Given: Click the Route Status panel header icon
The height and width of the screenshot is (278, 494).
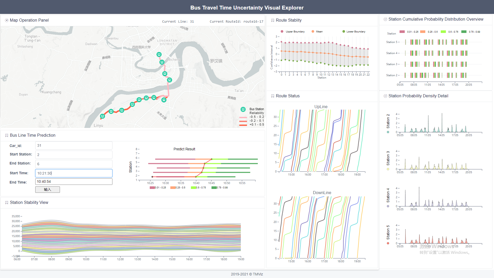Looking at the screenshot, I should (x=272, y=96).
